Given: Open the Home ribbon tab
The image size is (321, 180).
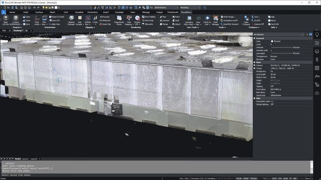Looking at the screenshot, I should (x=12, y=12).
